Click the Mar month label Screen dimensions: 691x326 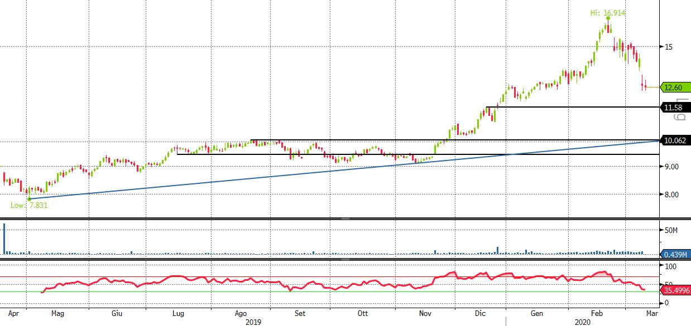[x=652, y=313]
